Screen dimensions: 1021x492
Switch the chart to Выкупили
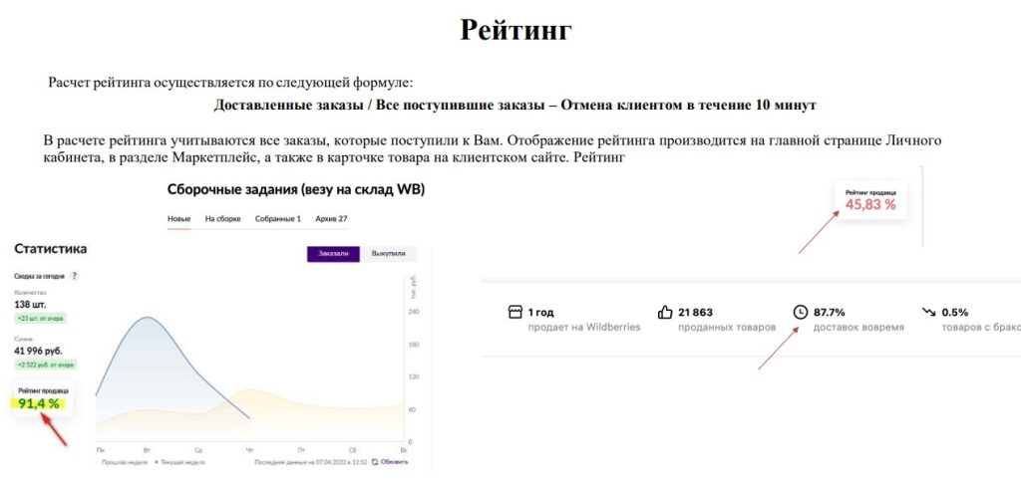coord(388,254)
